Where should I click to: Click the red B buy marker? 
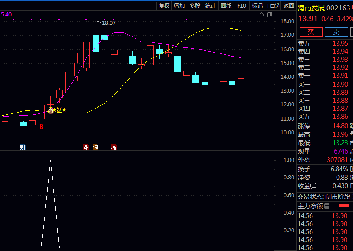41,127
